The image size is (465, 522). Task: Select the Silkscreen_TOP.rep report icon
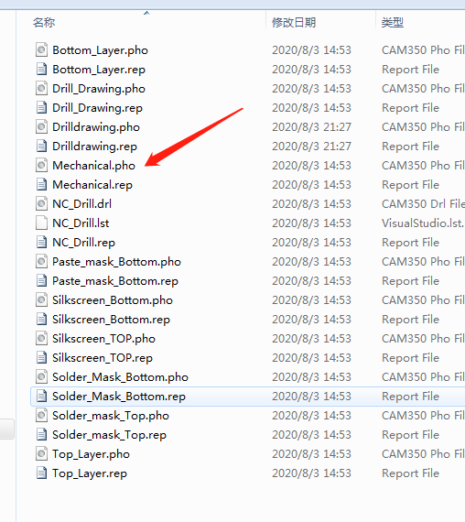(41, 357)
